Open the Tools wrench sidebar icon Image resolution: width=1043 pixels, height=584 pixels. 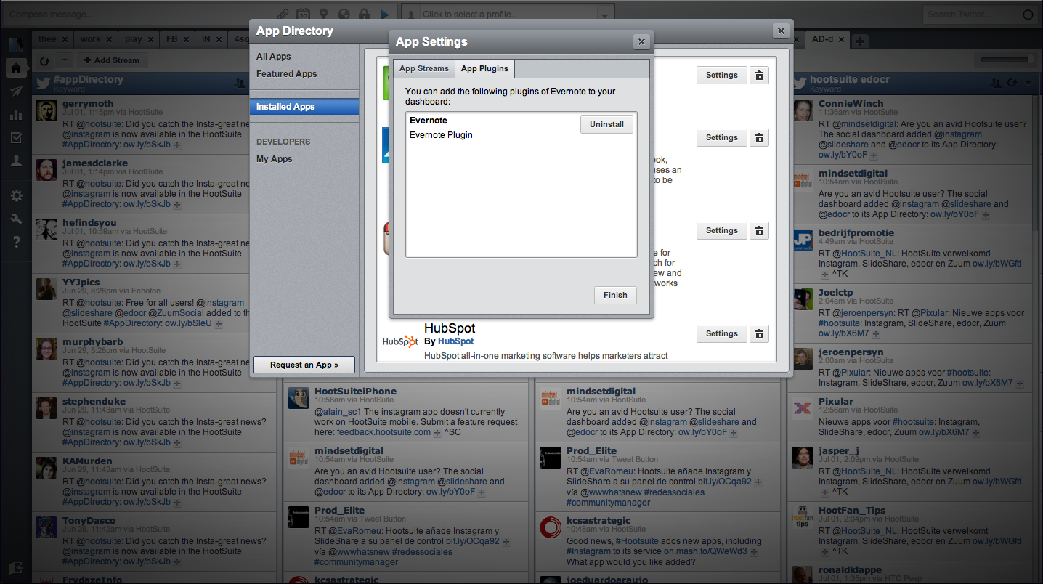tap(16, 219)
